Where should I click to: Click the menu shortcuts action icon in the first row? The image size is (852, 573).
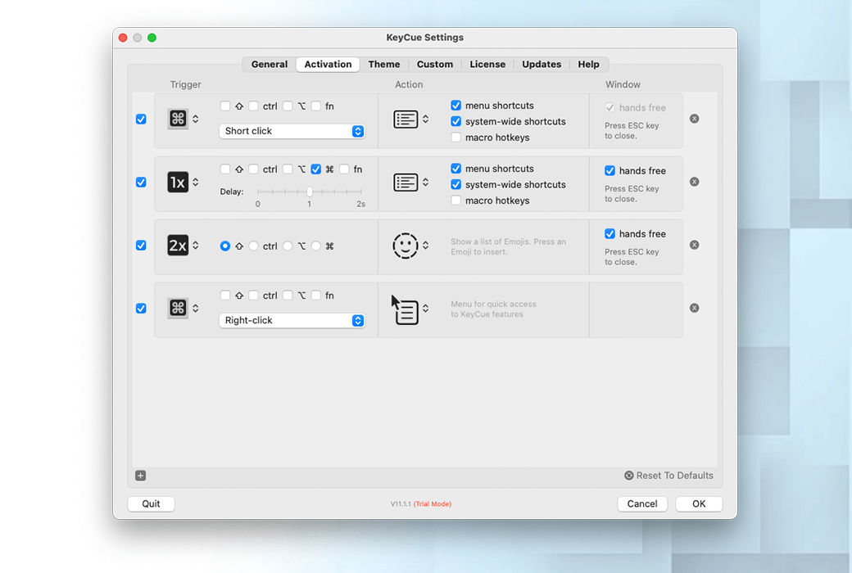(x=407, y=119)
